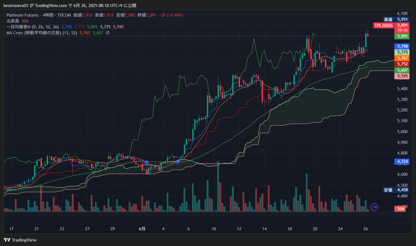Screen dimensions: 416x246
Task: Click the −26 (−0.44%) change value
Action: [171, 15]
